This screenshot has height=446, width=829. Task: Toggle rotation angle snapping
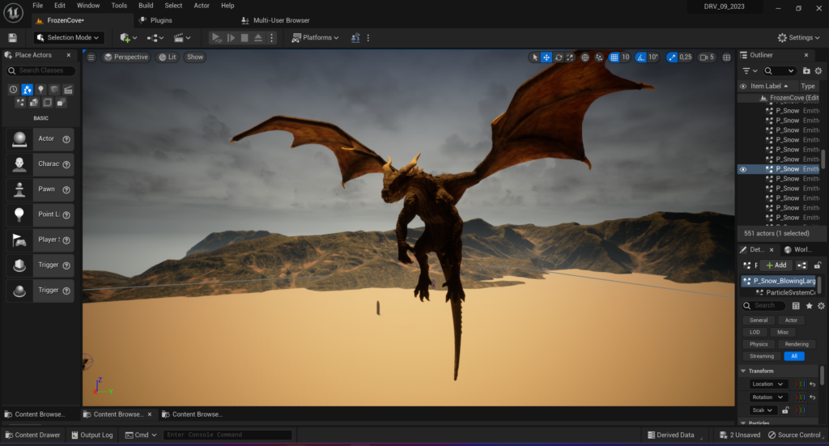641,57
